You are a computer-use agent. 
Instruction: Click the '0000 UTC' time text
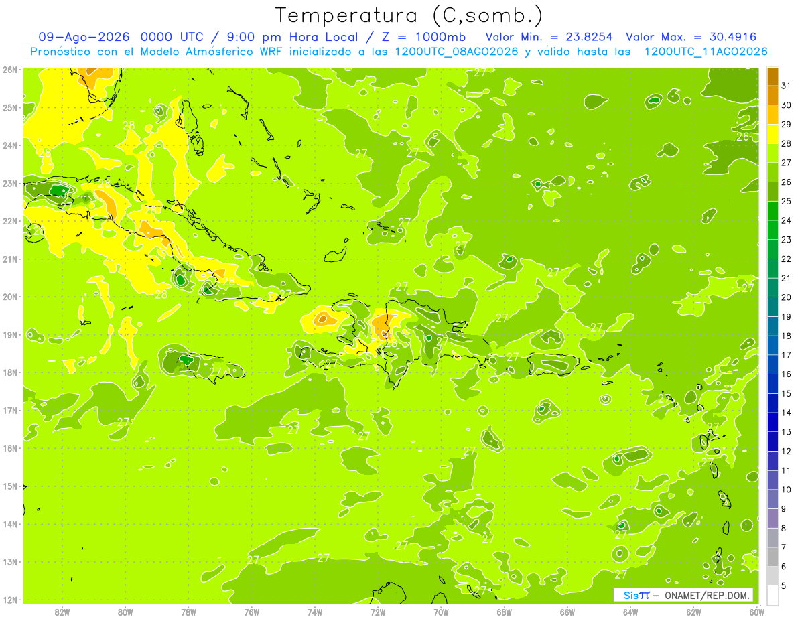click(172, 37)
